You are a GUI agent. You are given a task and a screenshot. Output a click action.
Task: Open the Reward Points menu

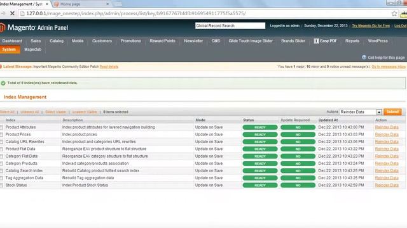pos(163,41)
